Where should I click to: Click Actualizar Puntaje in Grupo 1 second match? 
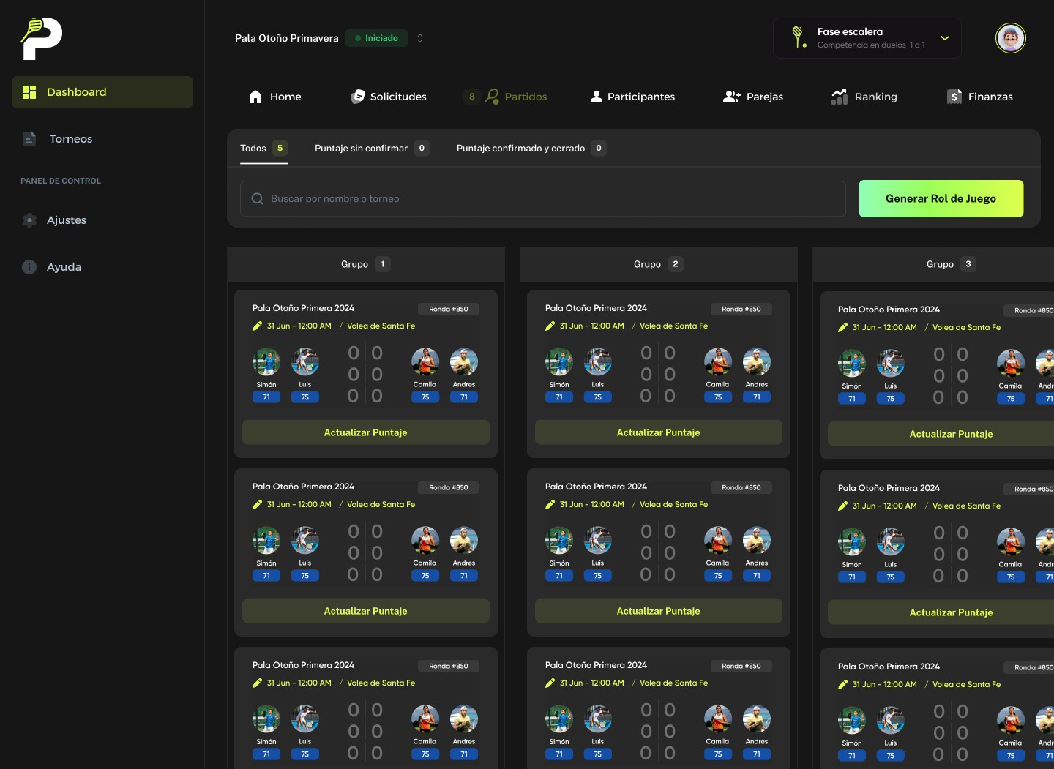366,611
